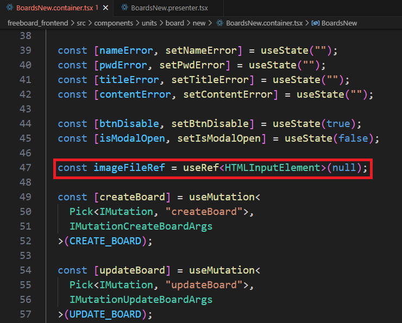Click CREATE_BOARD constant on line 52
This screenshot has height=323, width=402.
tap(105, 241)
